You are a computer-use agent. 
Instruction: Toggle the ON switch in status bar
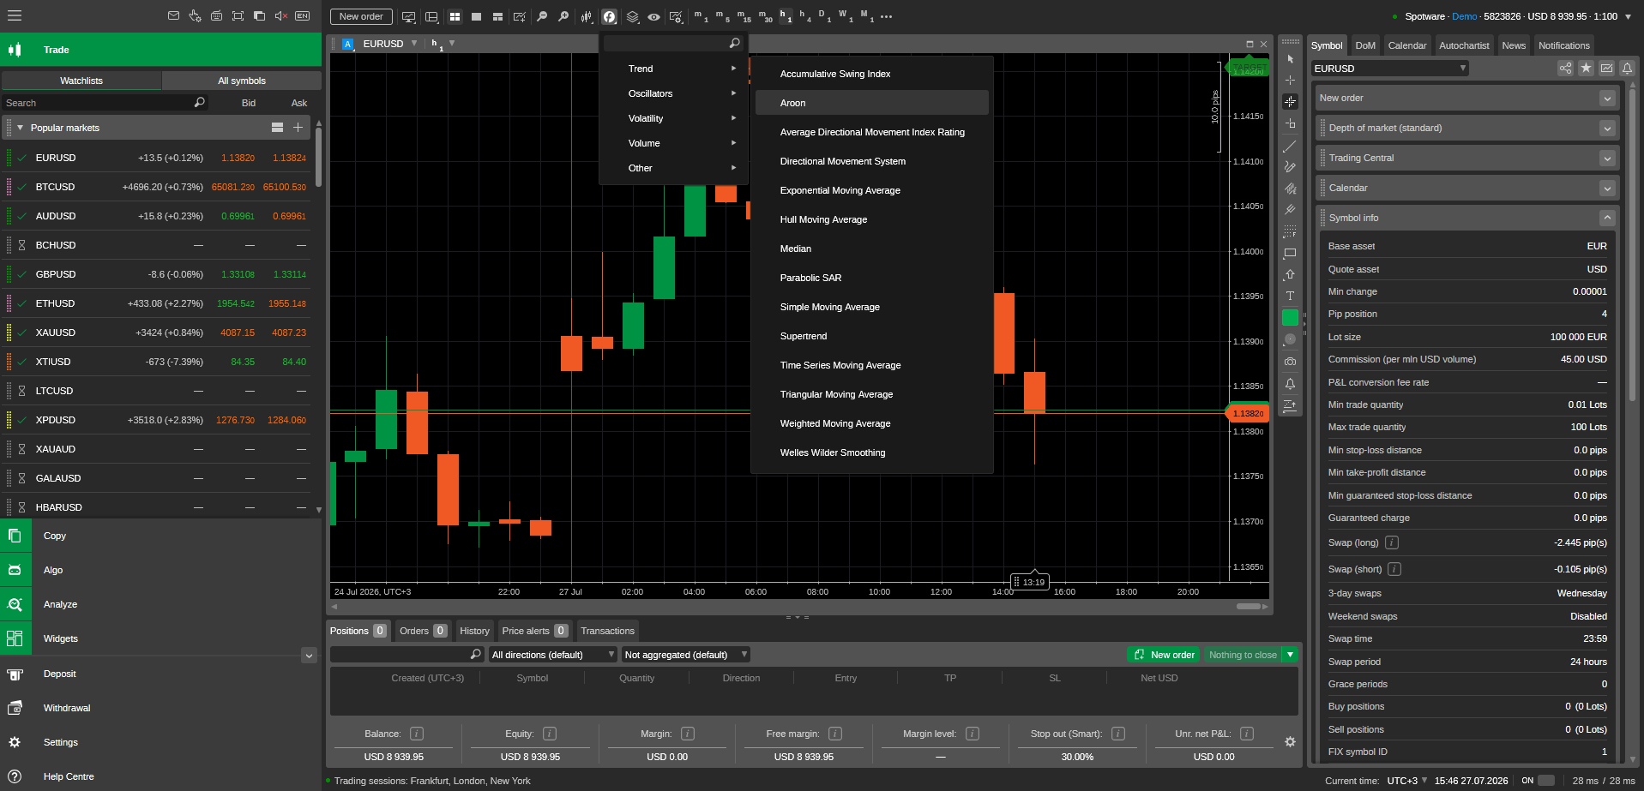click(1546, 781)
